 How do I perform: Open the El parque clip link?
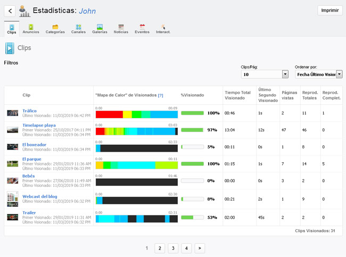[32, 159]
